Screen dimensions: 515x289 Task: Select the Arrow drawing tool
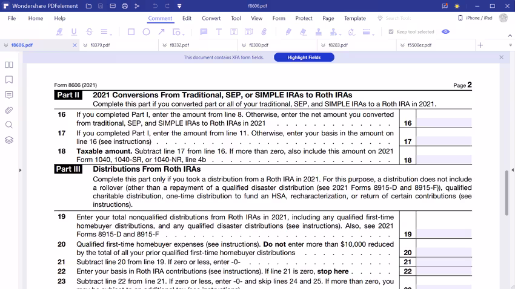(x=161, y=32)
